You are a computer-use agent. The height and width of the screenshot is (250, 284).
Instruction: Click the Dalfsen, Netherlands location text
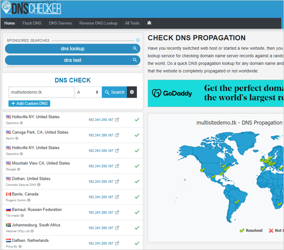point(30,241)
